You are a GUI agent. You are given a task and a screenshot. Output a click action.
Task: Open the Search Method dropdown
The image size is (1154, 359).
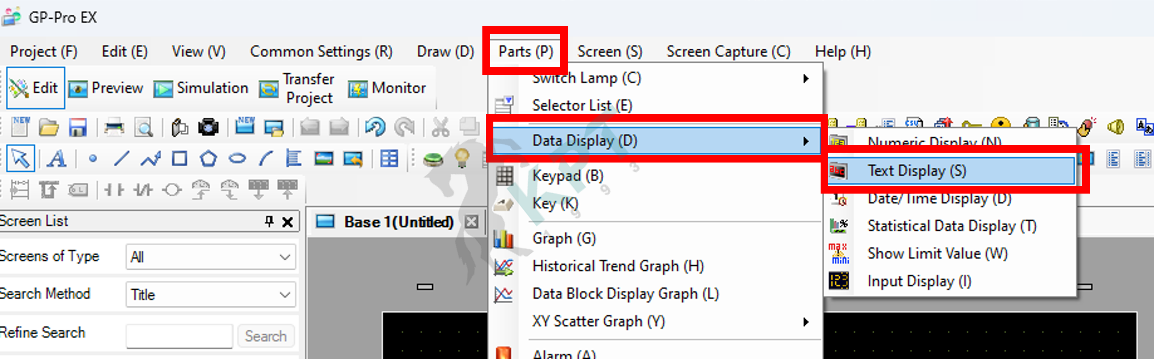click(211, 294)
